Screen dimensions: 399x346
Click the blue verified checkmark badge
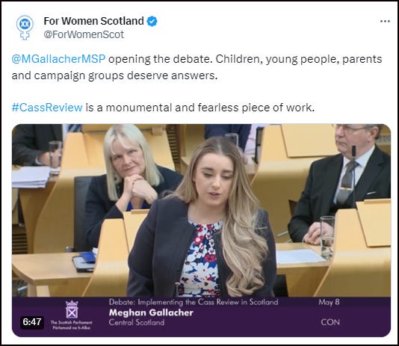point(152,21)
